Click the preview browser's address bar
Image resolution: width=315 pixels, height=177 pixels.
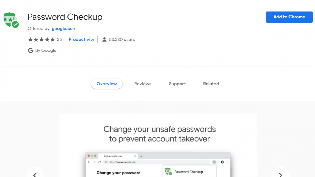tap(157, 162)
